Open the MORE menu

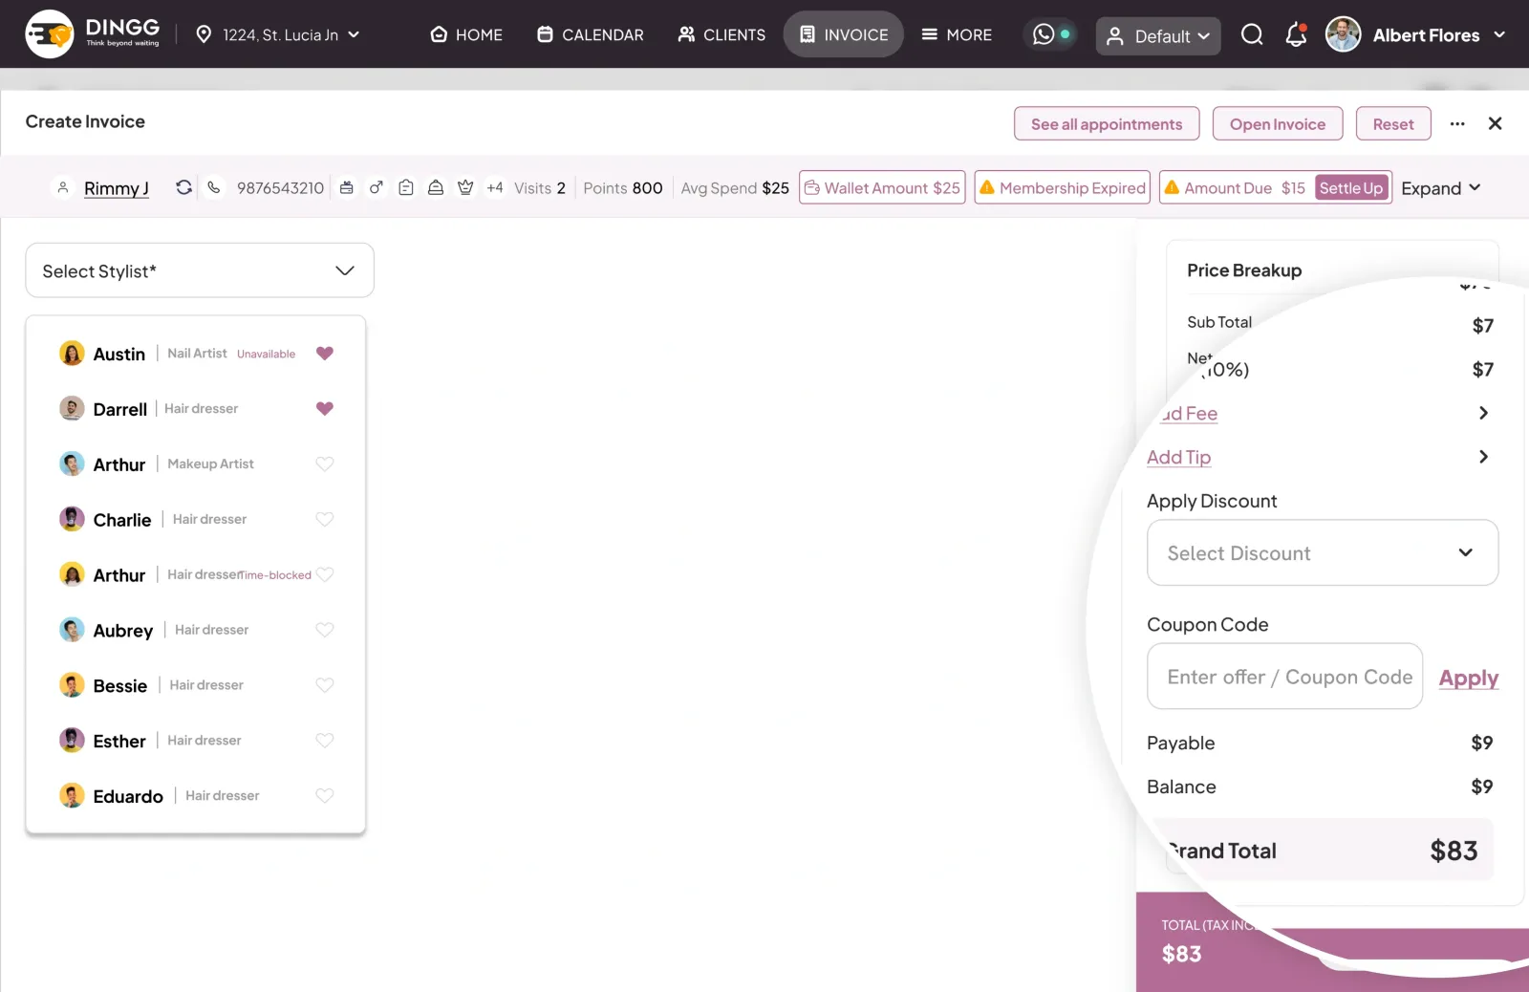pyautogui.click(x=957, y=35)
